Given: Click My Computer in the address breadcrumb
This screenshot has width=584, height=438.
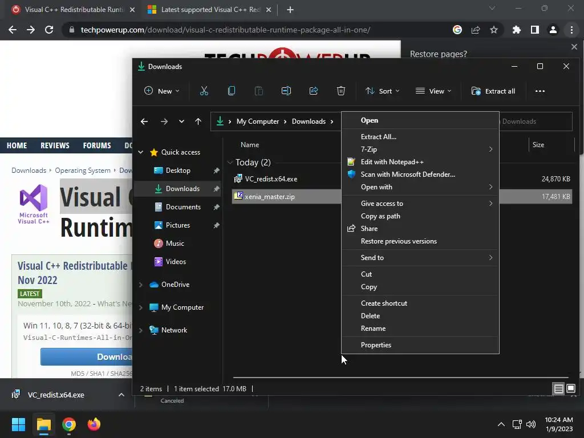Looking at the screenshot, I should [x=258, y=121].
